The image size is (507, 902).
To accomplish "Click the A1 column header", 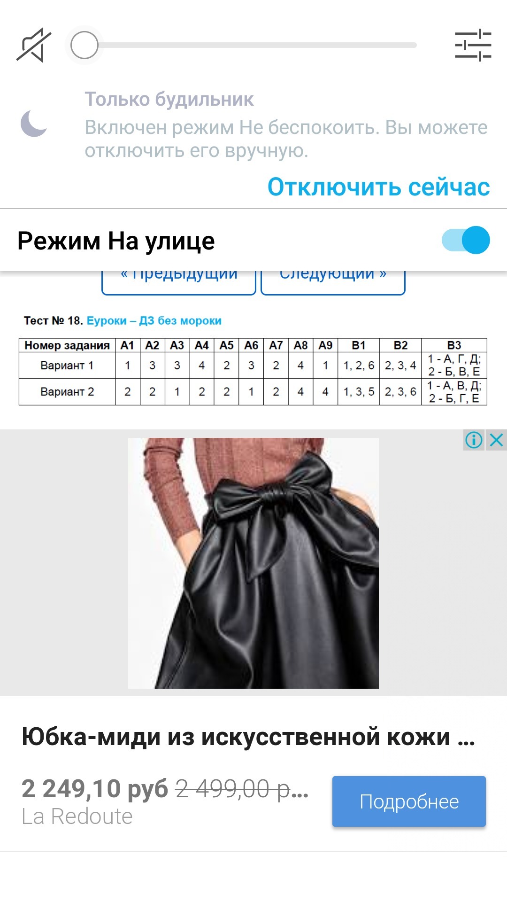I will [x=128, y=345].
